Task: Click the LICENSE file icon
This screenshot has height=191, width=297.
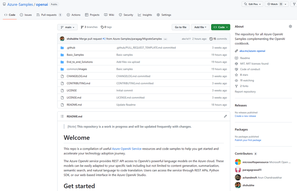Action: coord(62,91)
